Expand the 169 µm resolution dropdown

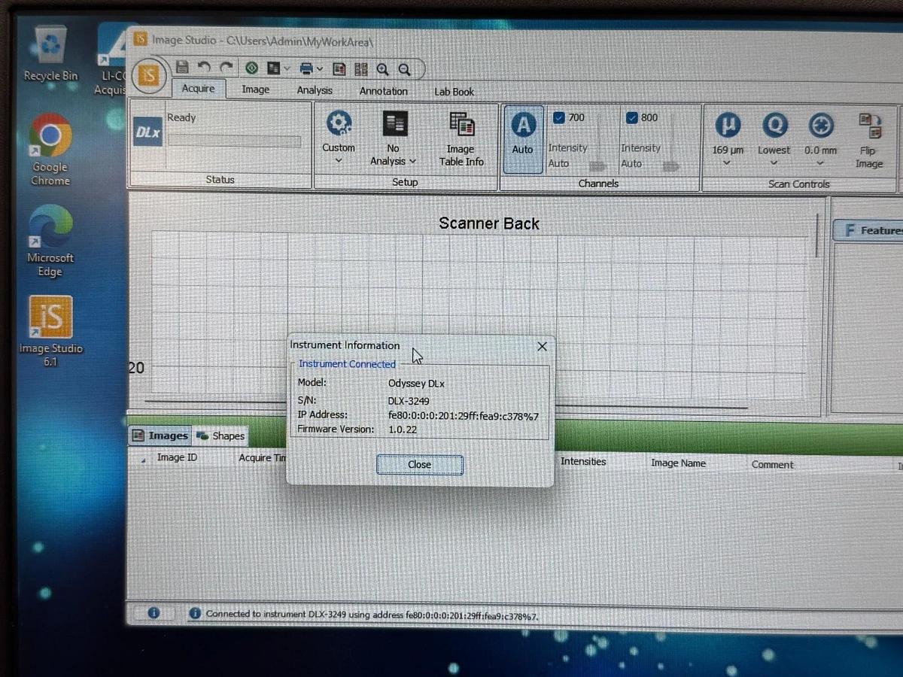(x=727, y=162)
